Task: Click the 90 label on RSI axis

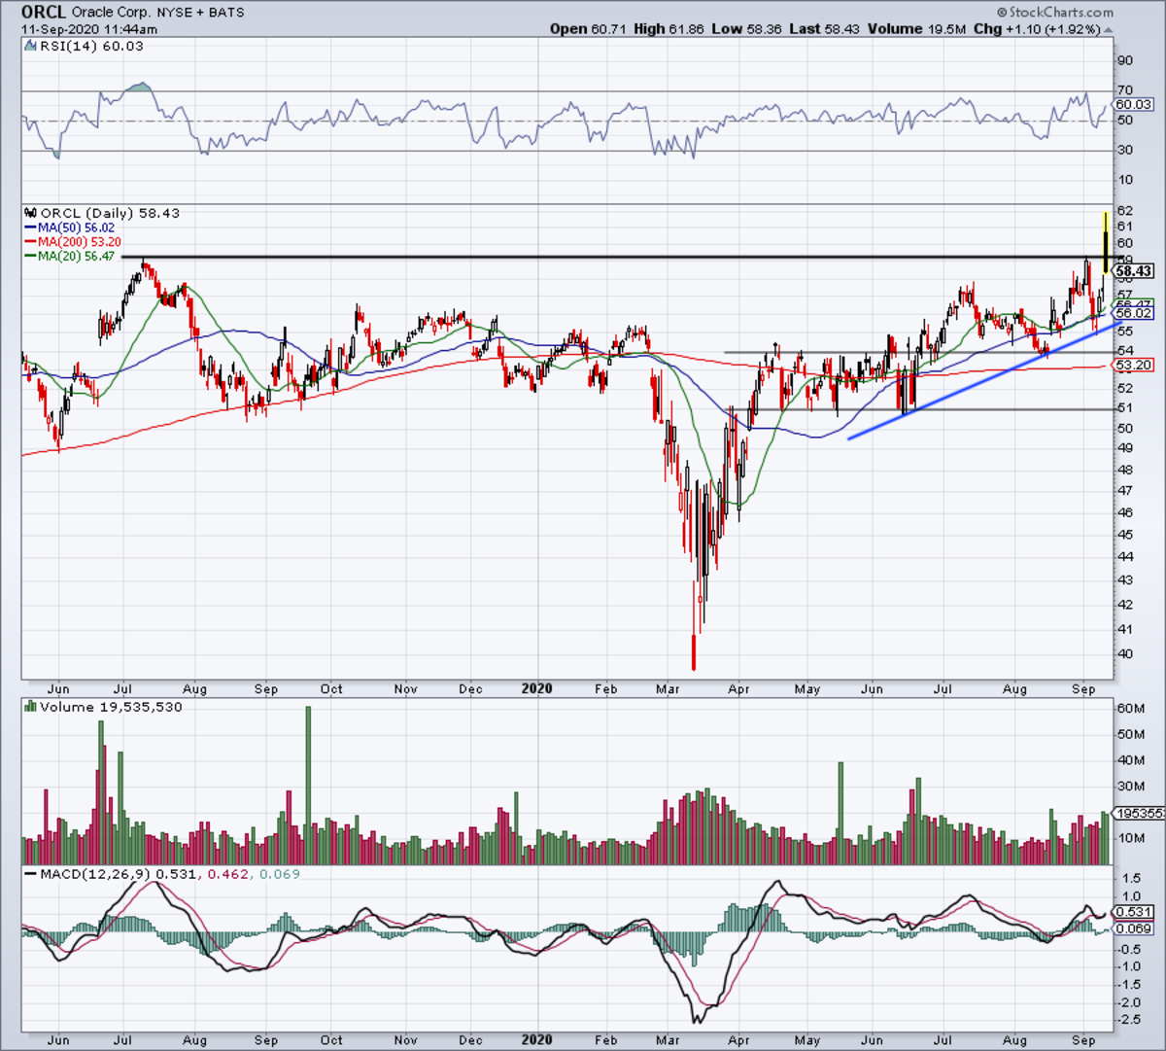Action: (1125, 60)
